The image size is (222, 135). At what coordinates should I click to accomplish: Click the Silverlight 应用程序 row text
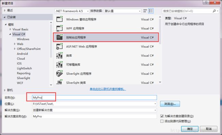(x=79, y=74)
